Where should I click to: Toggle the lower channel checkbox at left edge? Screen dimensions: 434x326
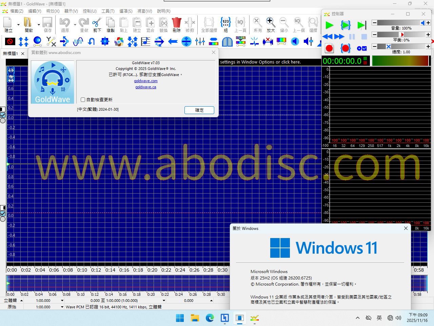pyautogui.click(x=3, y=213)
